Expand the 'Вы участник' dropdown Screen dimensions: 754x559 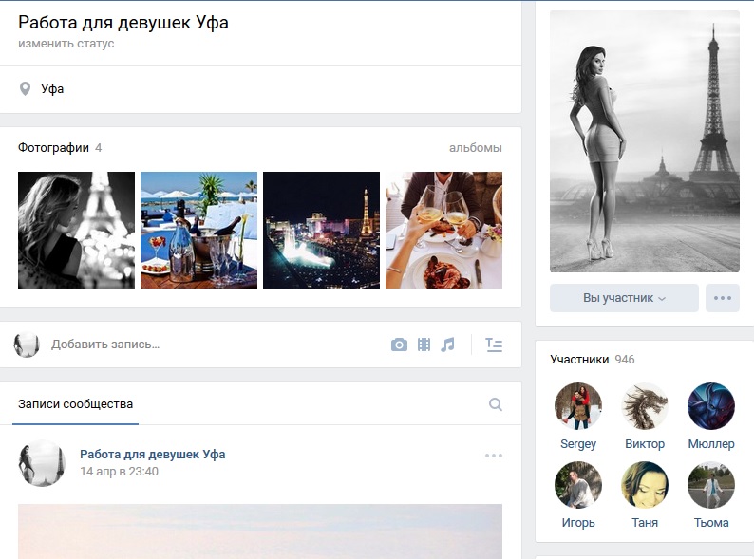[624, 298]
